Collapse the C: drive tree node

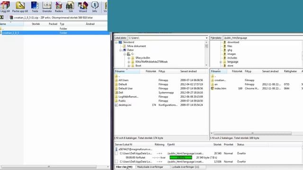[x=125, y=54]
